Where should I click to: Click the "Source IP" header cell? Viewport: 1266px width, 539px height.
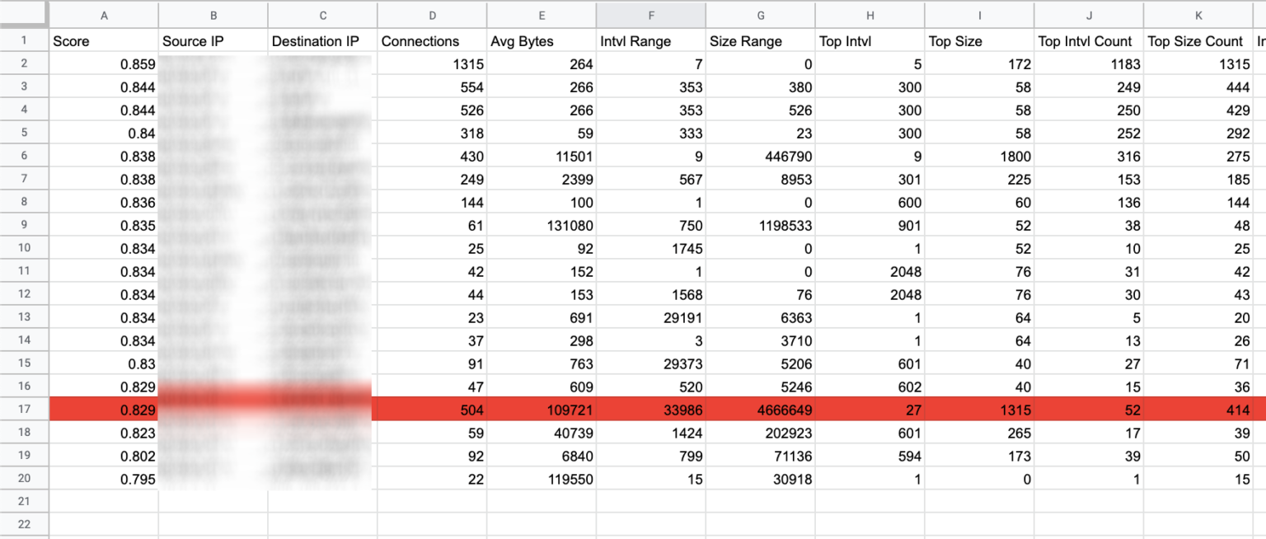click(213, 41)
